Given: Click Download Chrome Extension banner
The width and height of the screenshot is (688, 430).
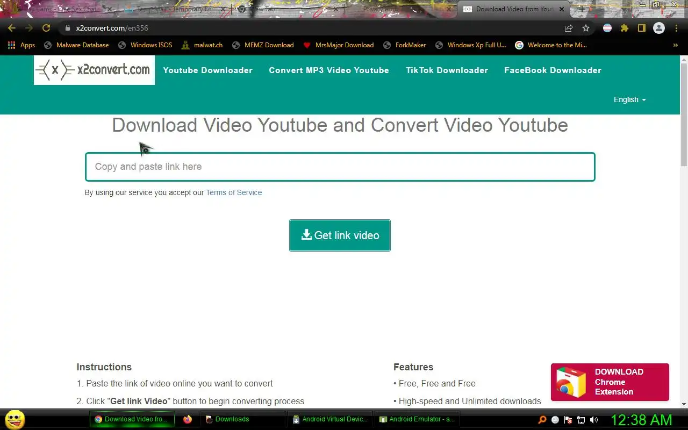Looking at the screenshot, I should click(x=610, y=382).
